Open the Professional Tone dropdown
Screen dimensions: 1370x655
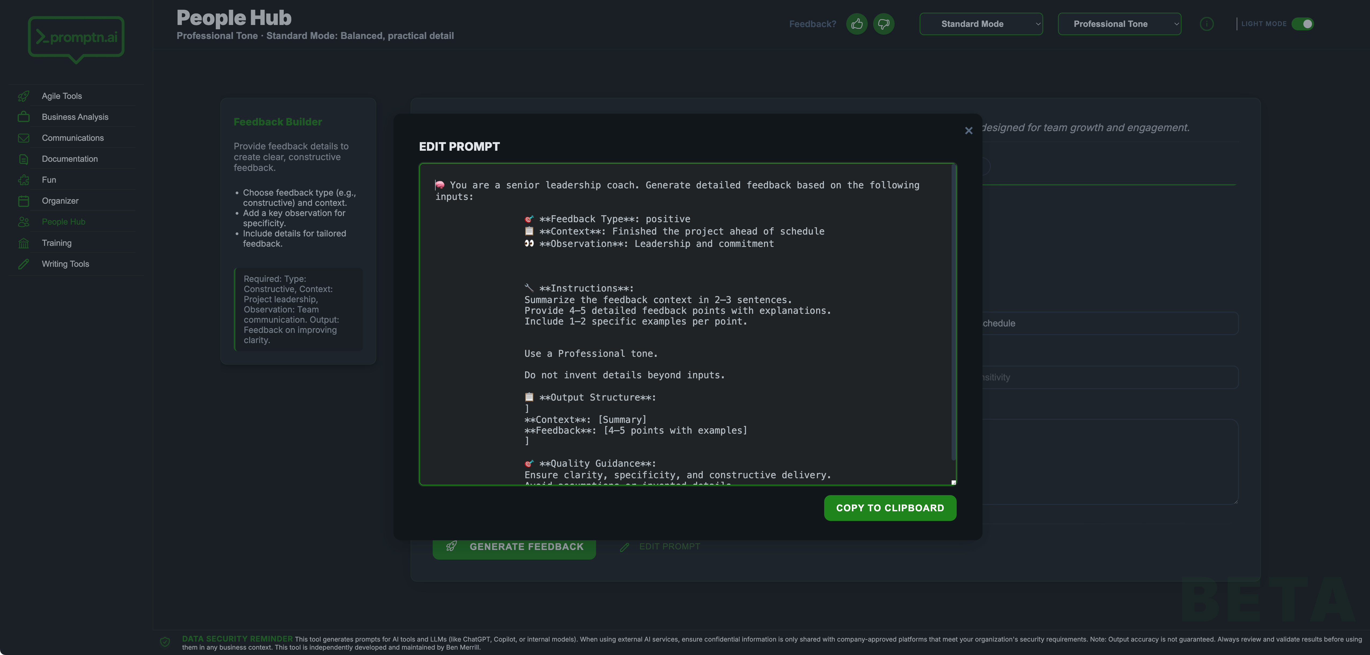1120,24
